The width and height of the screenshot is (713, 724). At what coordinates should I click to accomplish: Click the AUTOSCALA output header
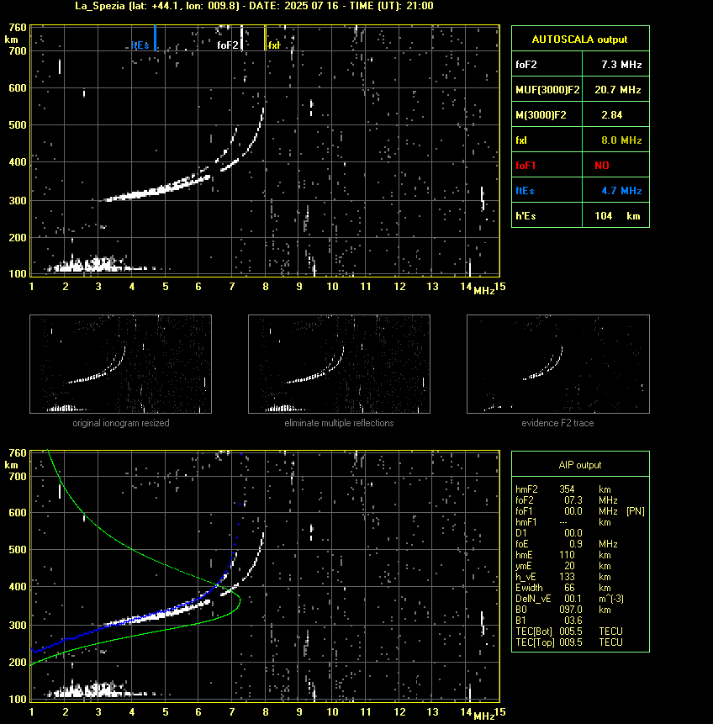tap(580, 40)
